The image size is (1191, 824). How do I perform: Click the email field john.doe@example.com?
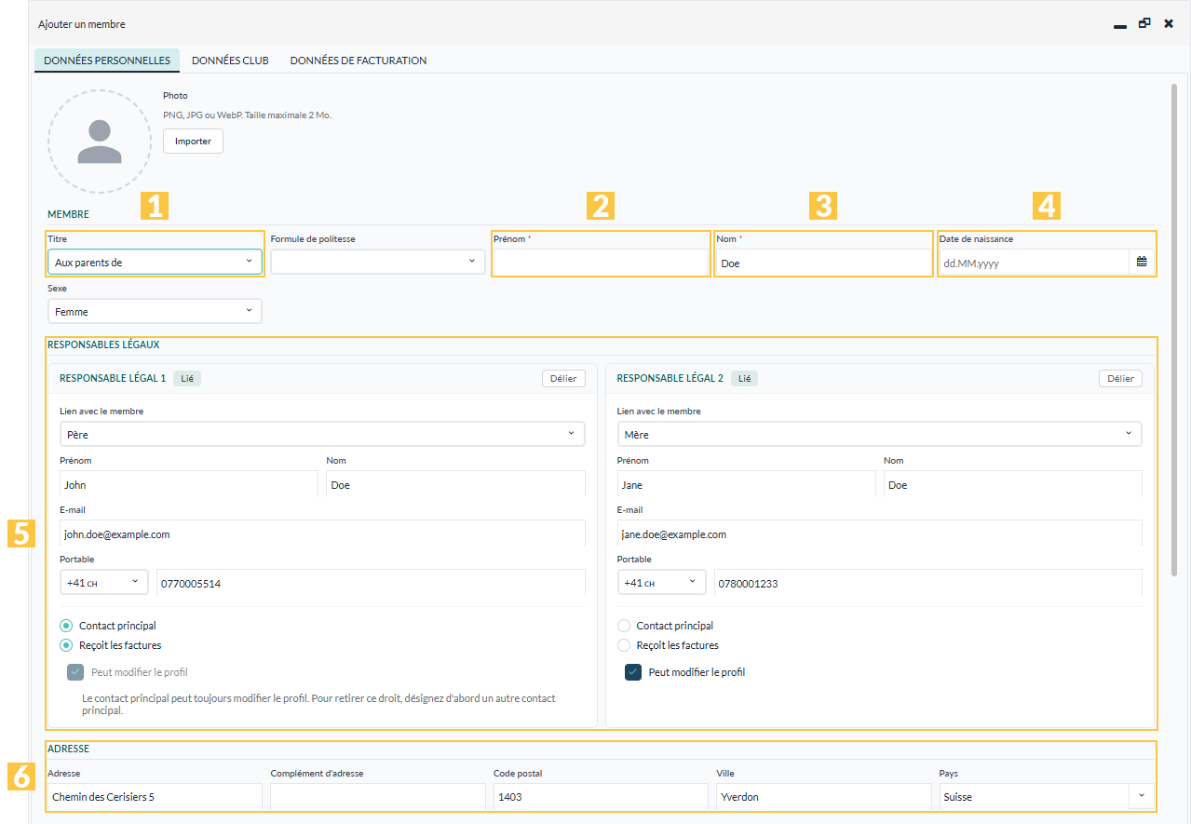[322, 534]
